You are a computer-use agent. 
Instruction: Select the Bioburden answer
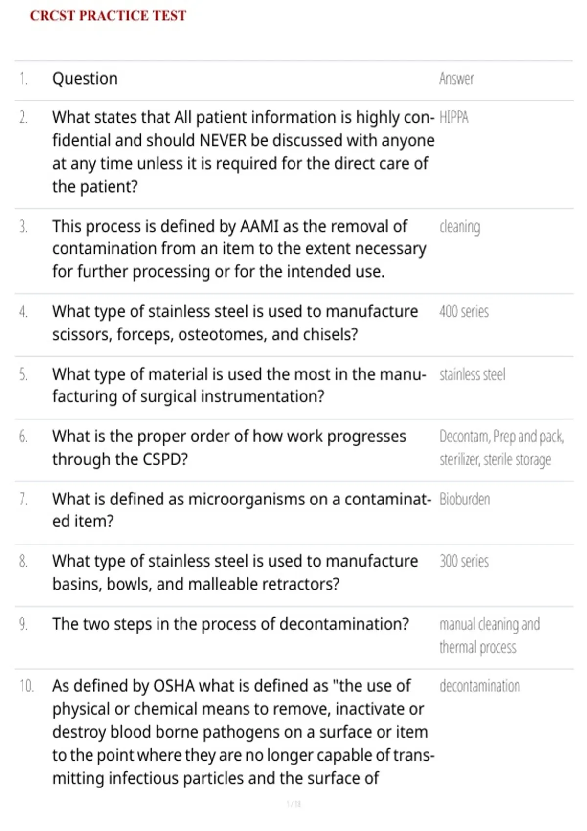coord(465,499)
